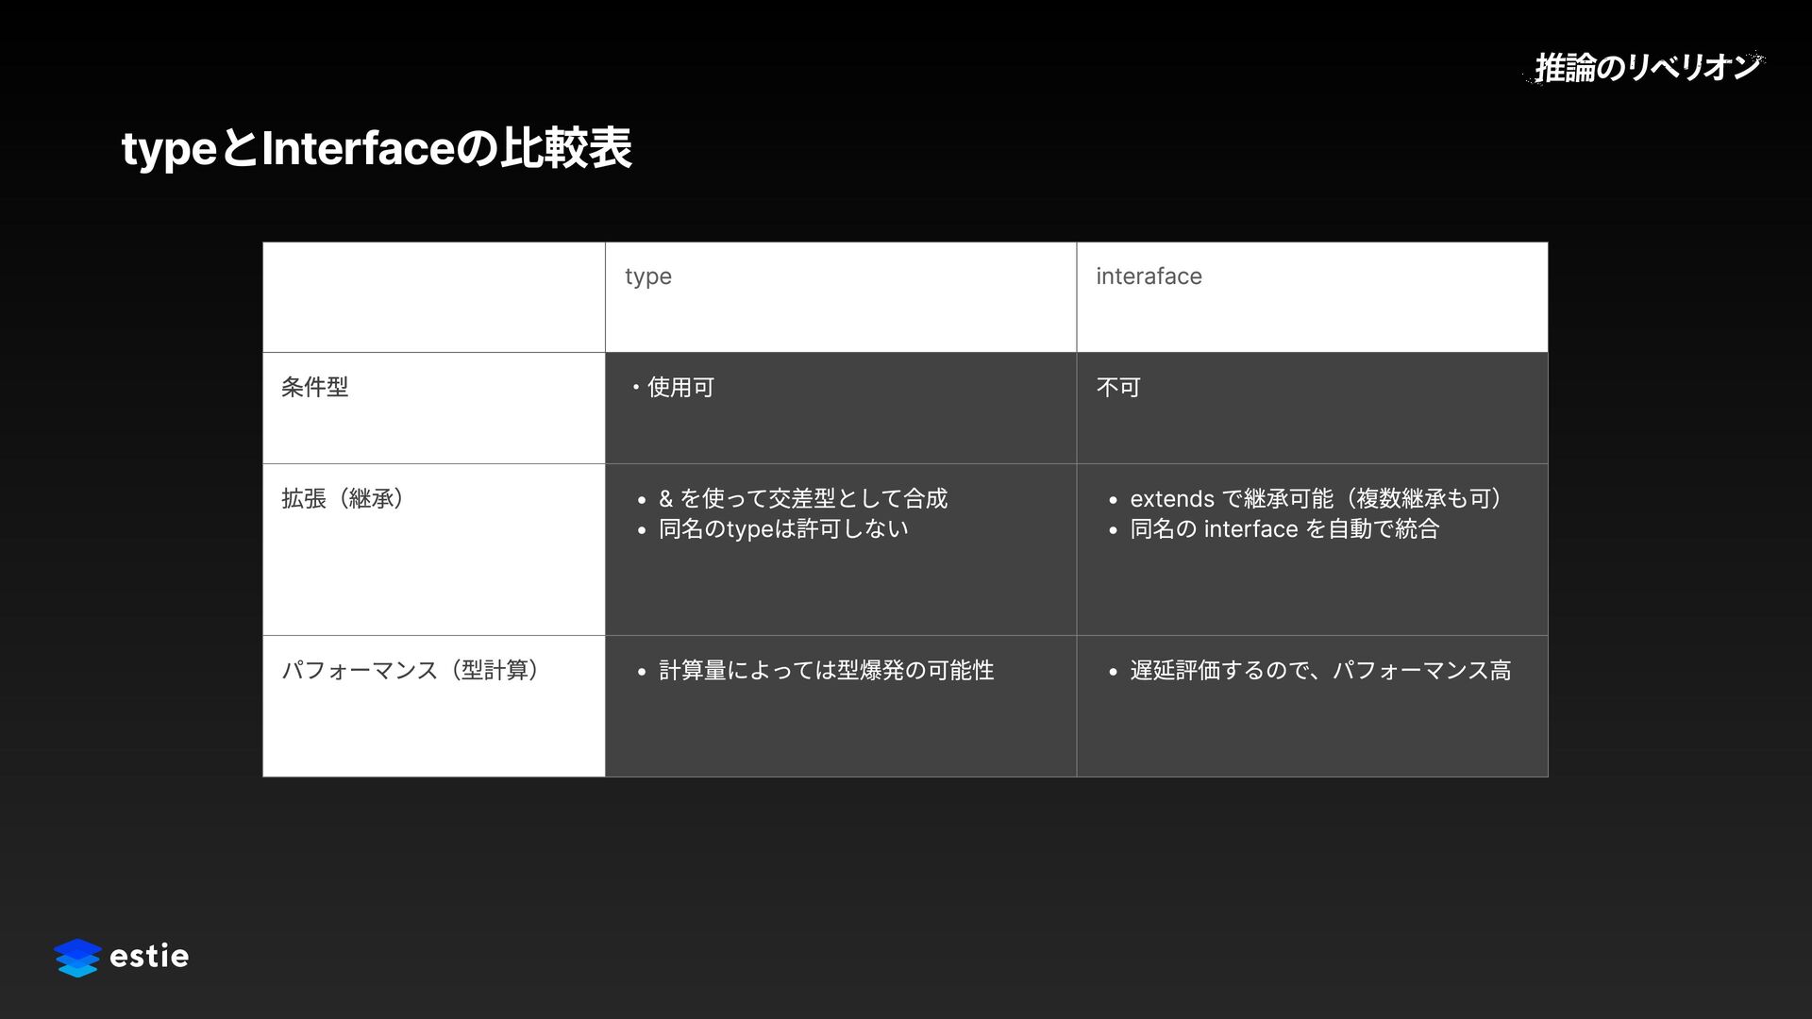Click the 不可 cell text

click(1118, 387)
